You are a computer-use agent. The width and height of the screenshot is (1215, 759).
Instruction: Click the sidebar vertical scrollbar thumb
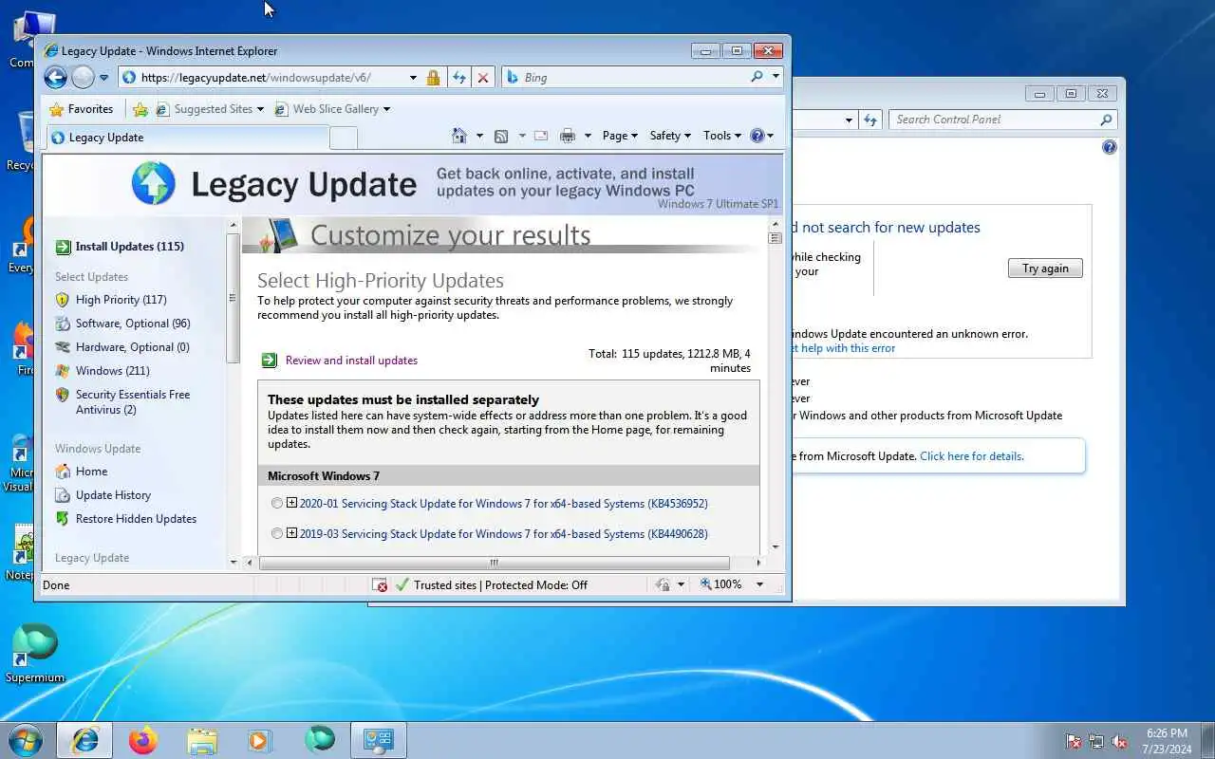coord(234,297)
